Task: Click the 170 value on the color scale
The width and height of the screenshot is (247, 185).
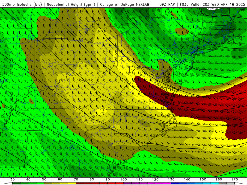Action: (235, 179)
